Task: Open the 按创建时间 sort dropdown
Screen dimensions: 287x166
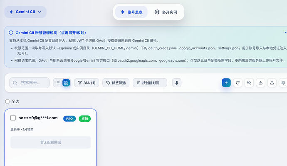Action: [x=150, y=83]
